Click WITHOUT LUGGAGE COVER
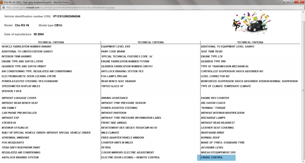305x163 pixels. pyautogui.click(x=19, y=98)
